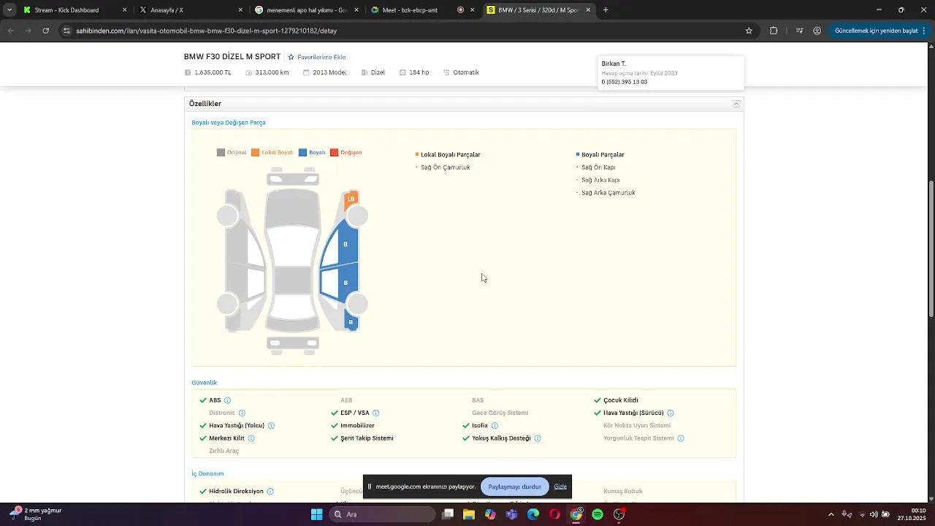Click the Orijinal gray legend swatch
This screenshot has height=526, width=935.
pos(221,153)
